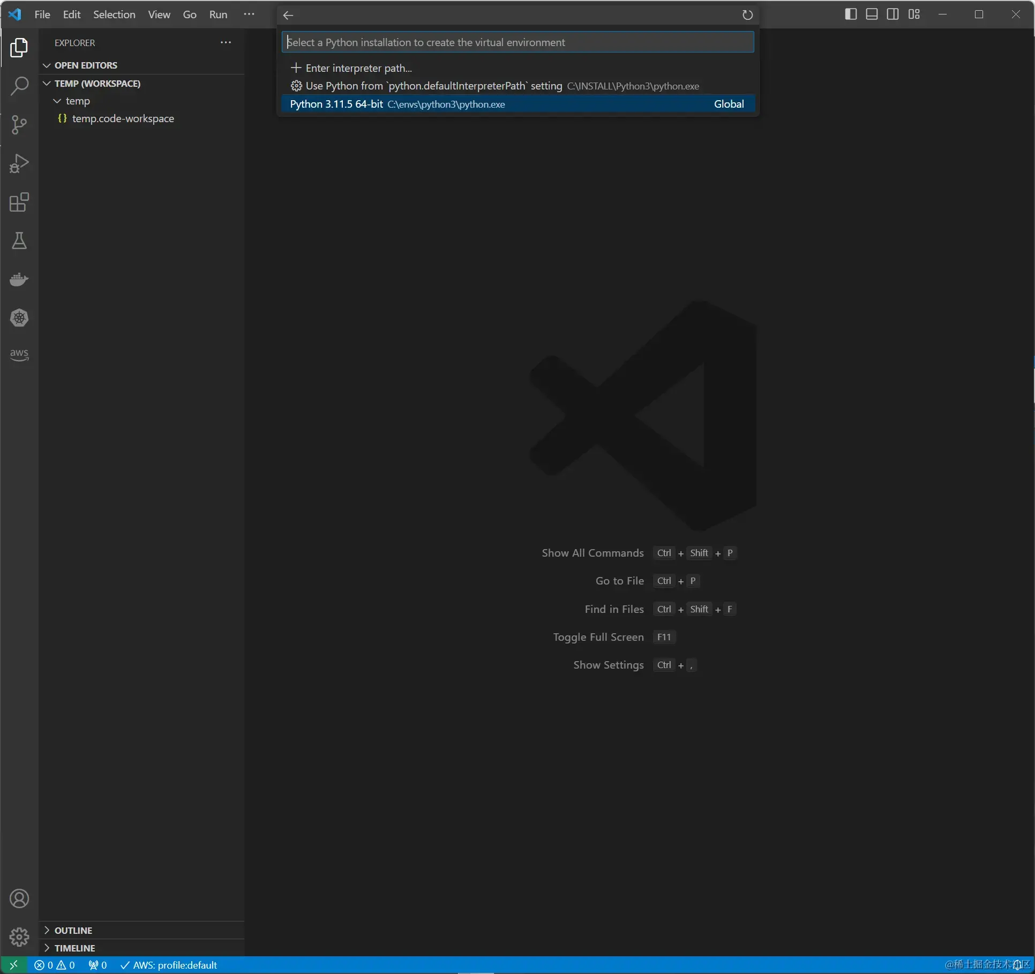Open the Testing flask icon

(x=19, y=241)
